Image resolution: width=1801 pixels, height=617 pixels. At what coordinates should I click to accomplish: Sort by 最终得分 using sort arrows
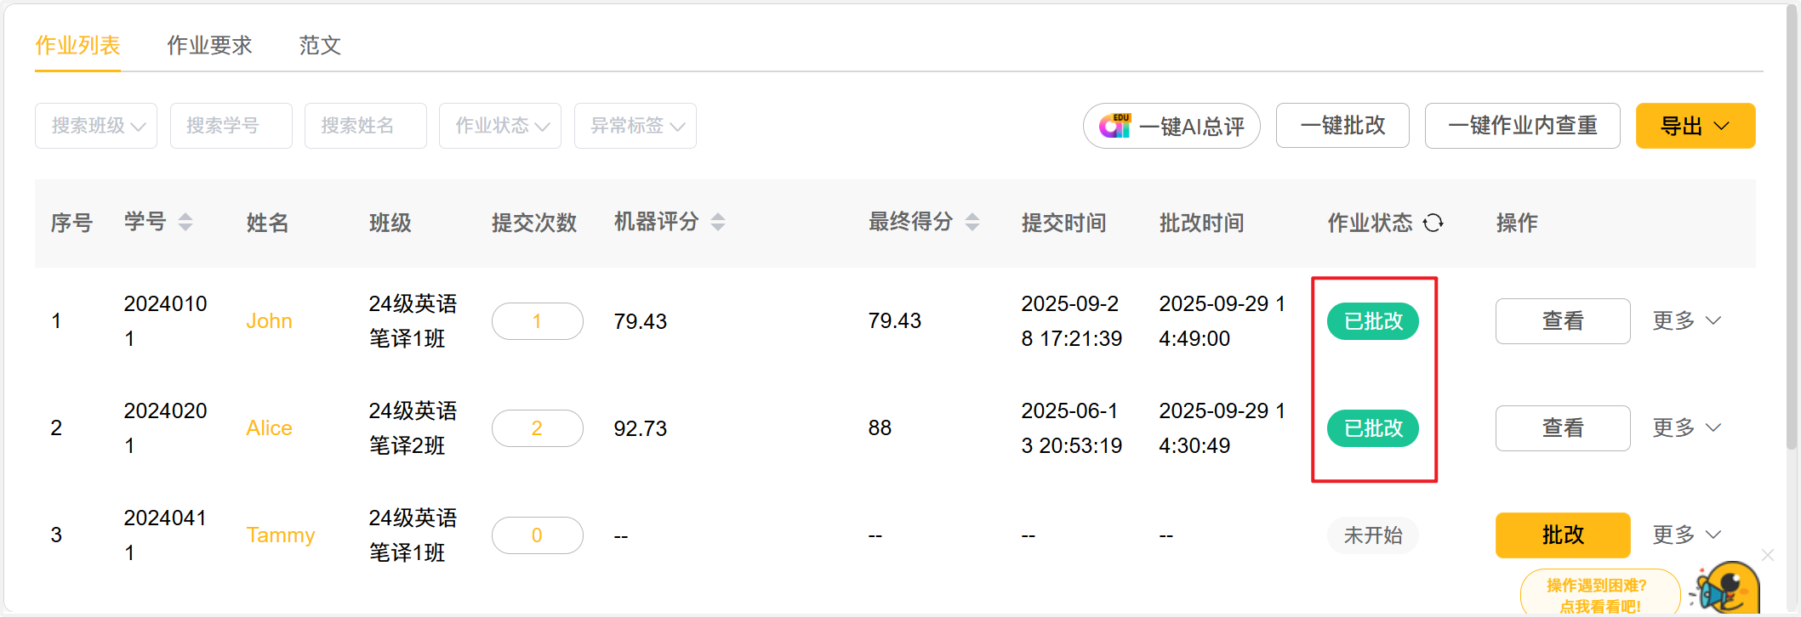tap(972, 223)
